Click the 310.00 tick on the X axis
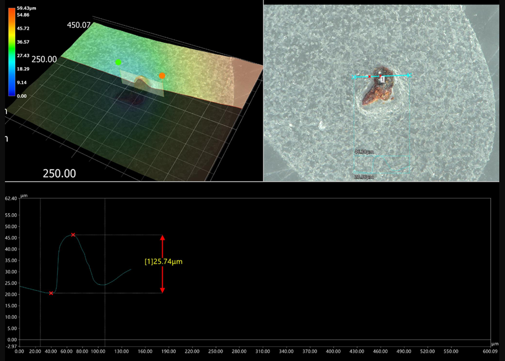The width and height of the screenshot is (505, 361). tap(263, 351)
